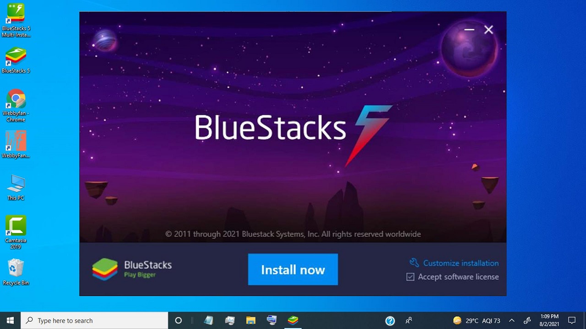Expand the hidden system tray icons chevron
The image size is (586, 329).
(x=512, y=321)
